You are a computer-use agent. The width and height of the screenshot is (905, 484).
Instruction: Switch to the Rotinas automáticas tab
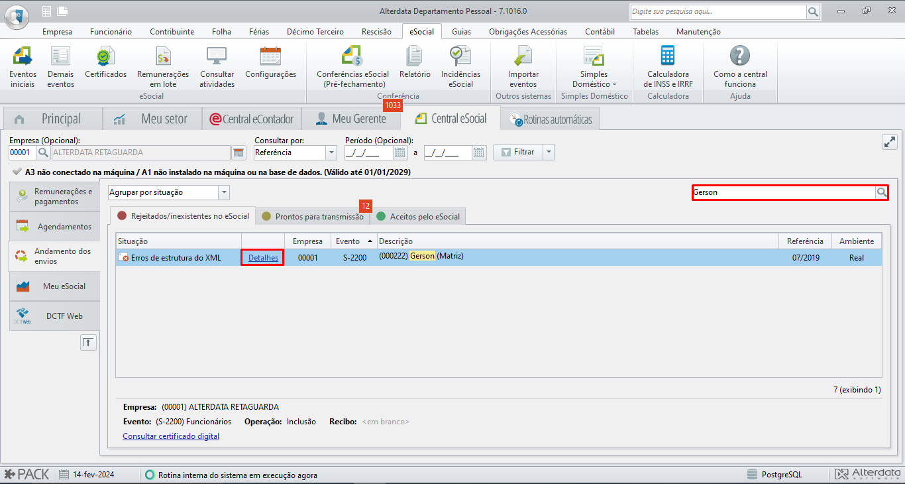(551, 119)
